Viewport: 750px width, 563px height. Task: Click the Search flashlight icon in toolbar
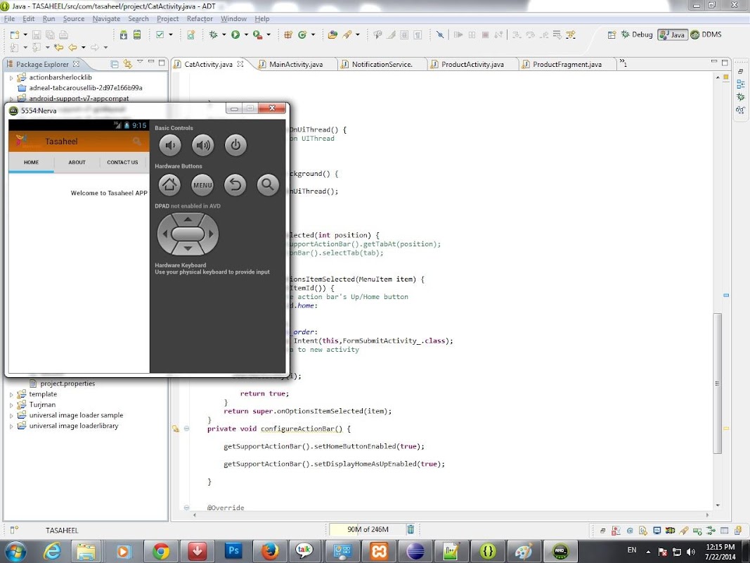point(347,34)
